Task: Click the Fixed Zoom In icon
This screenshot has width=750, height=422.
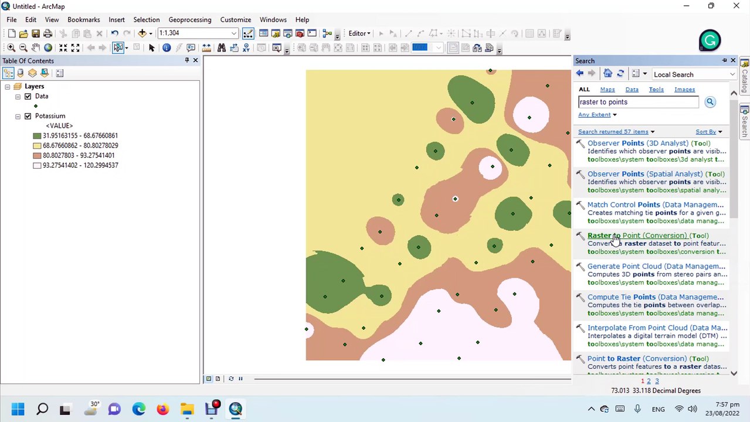Action: pyautogui.click(x=63, y=47)
